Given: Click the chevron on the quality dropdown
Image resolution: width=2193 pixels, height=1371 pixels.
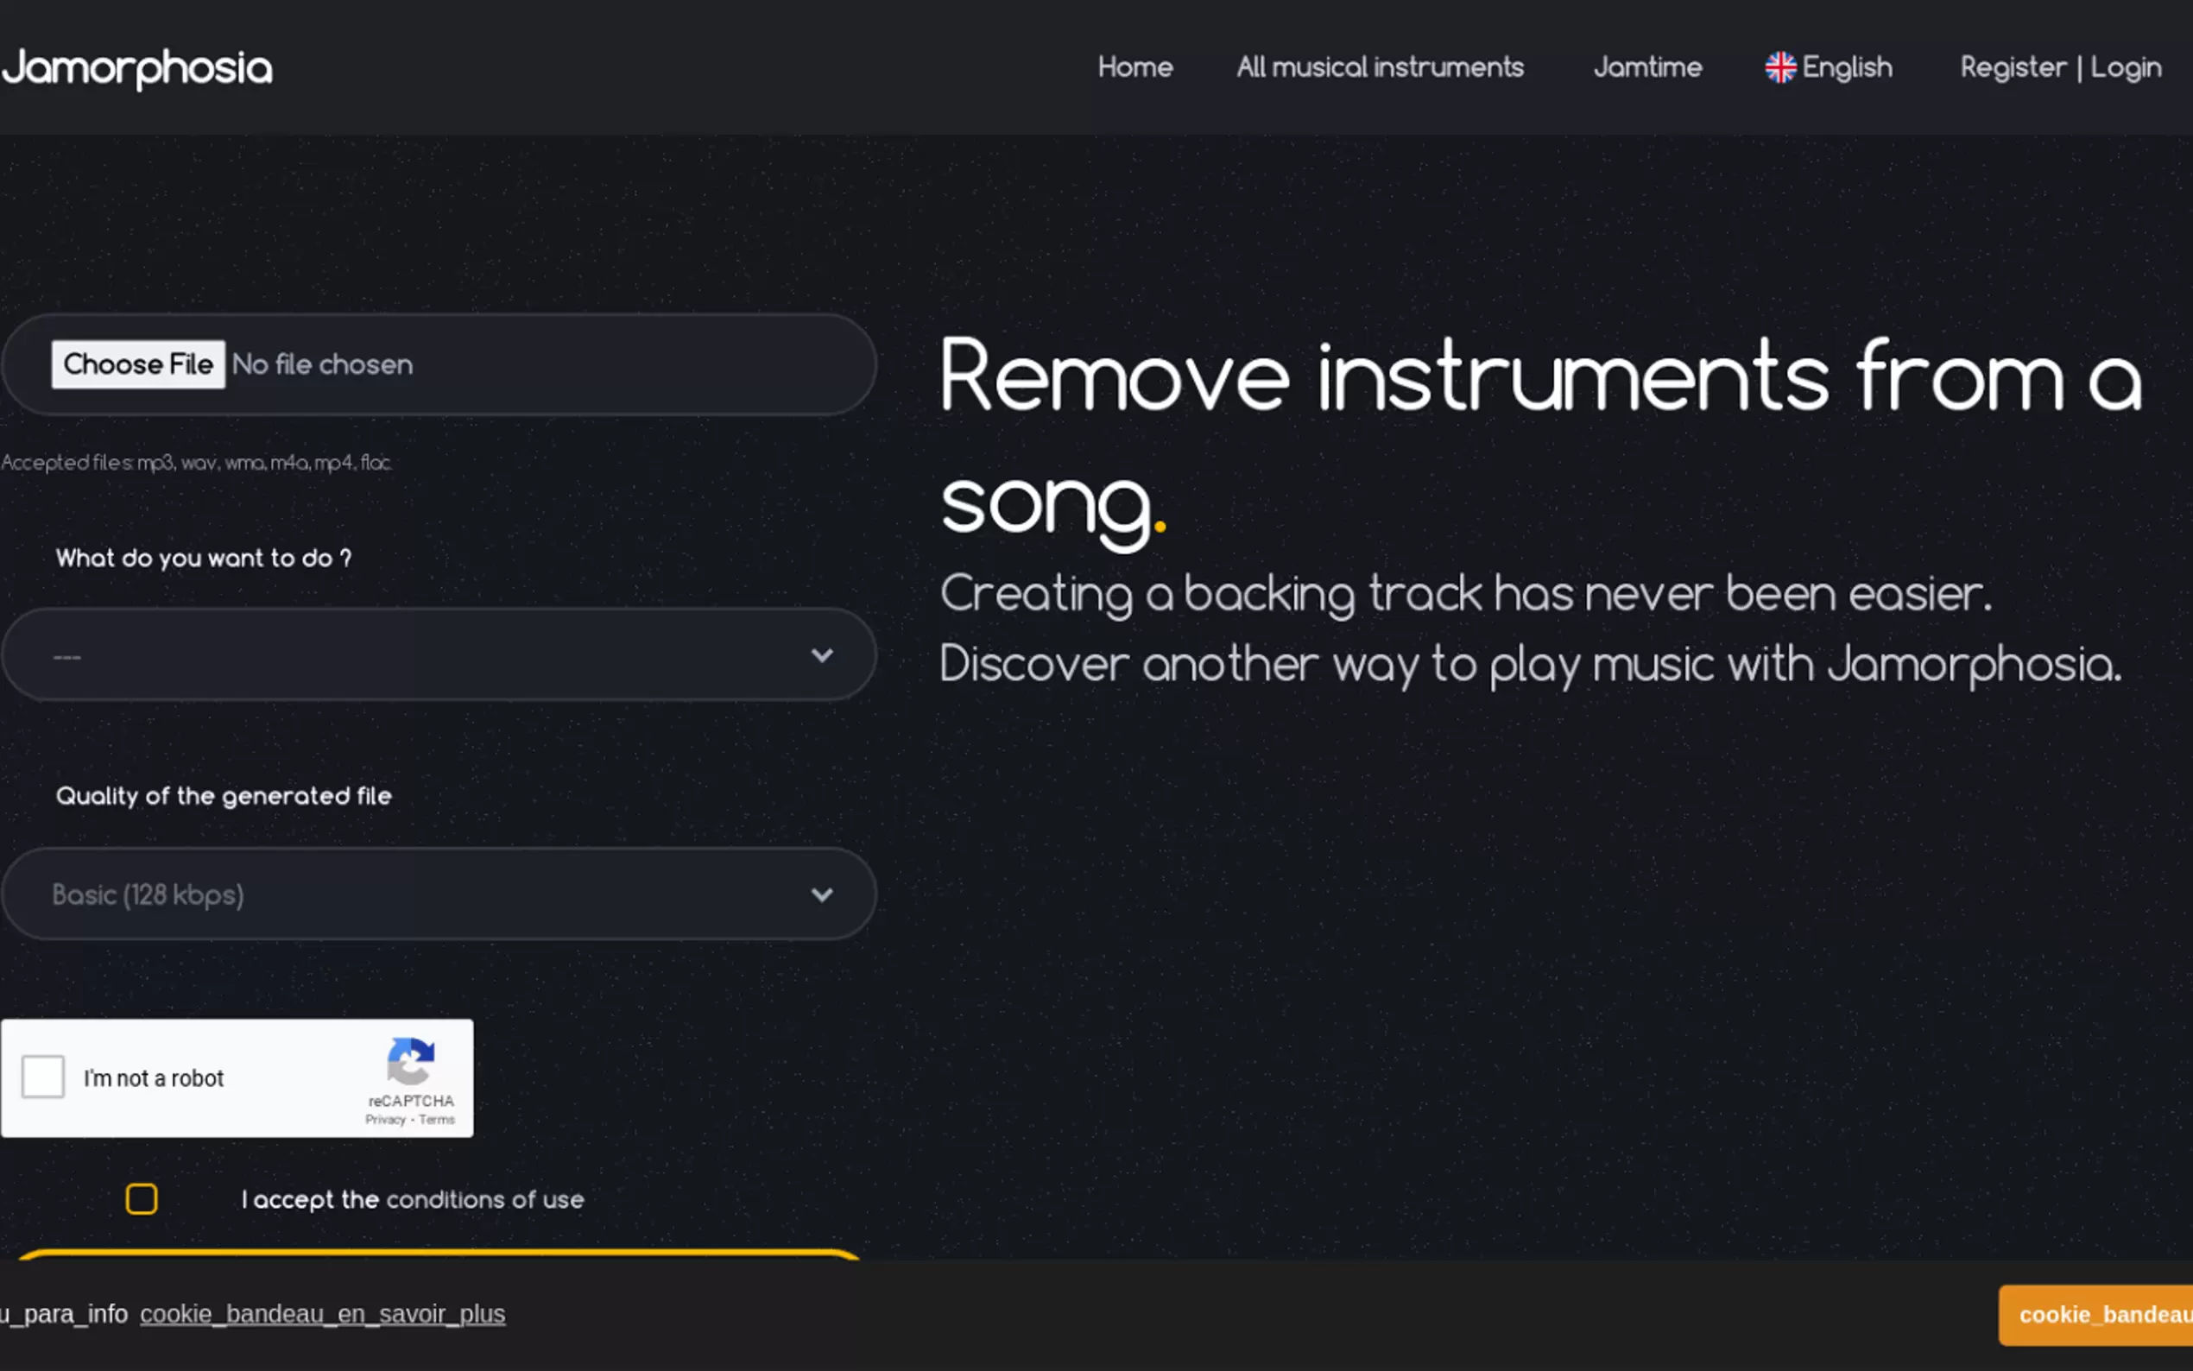Looking at the screenshot, I should pyautogui.click(x=821, y=895).
